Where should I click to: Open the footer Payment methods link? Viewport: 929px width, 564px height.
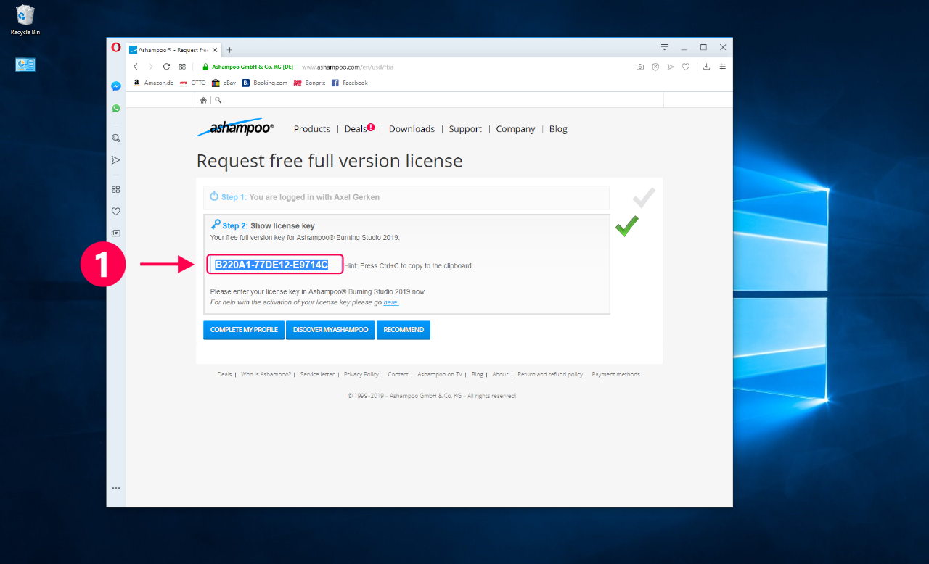pos(615,374)
